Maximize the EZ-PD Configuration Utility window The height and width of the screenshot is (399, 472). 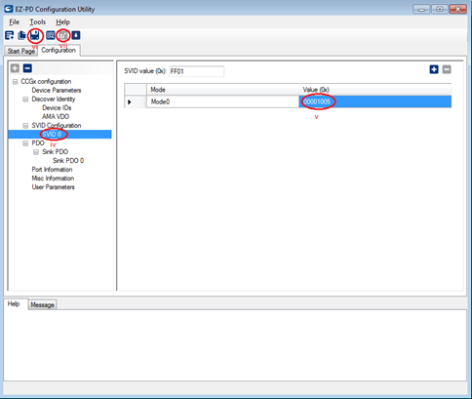(x=440, y=9)
